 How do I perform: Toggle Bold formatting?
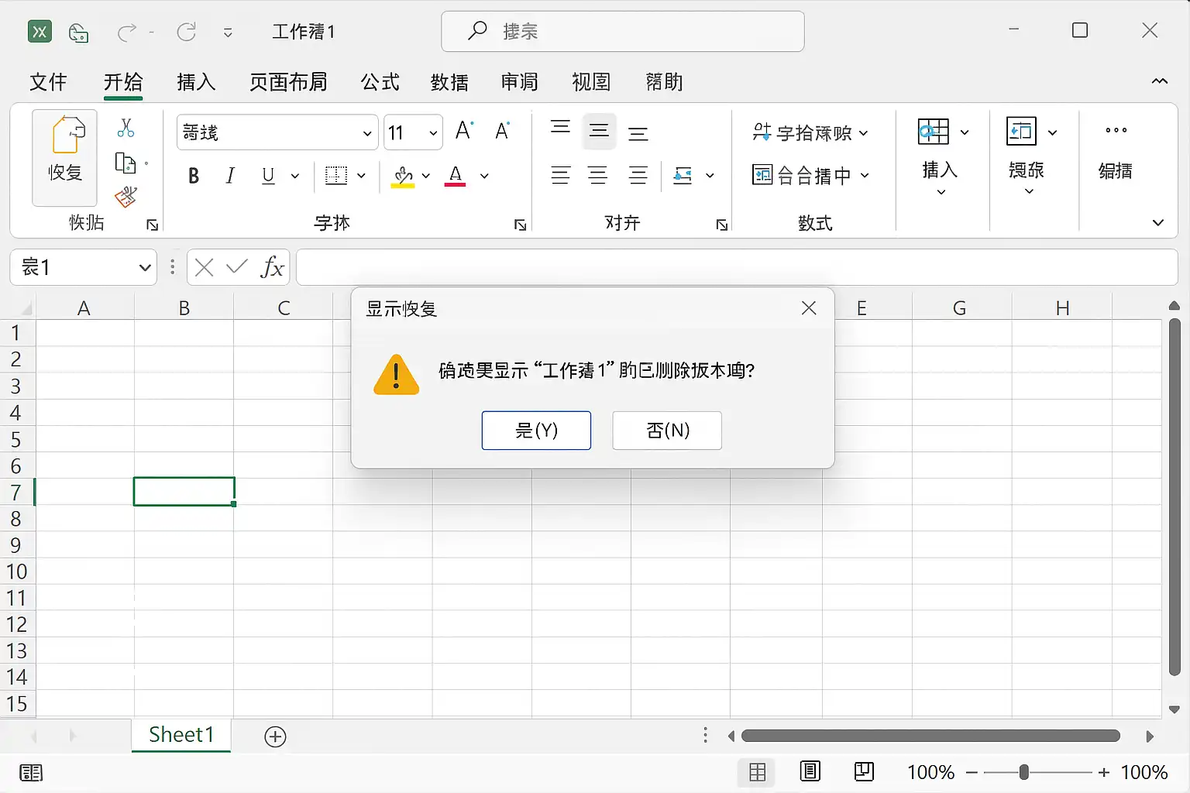tap(194, 177)
